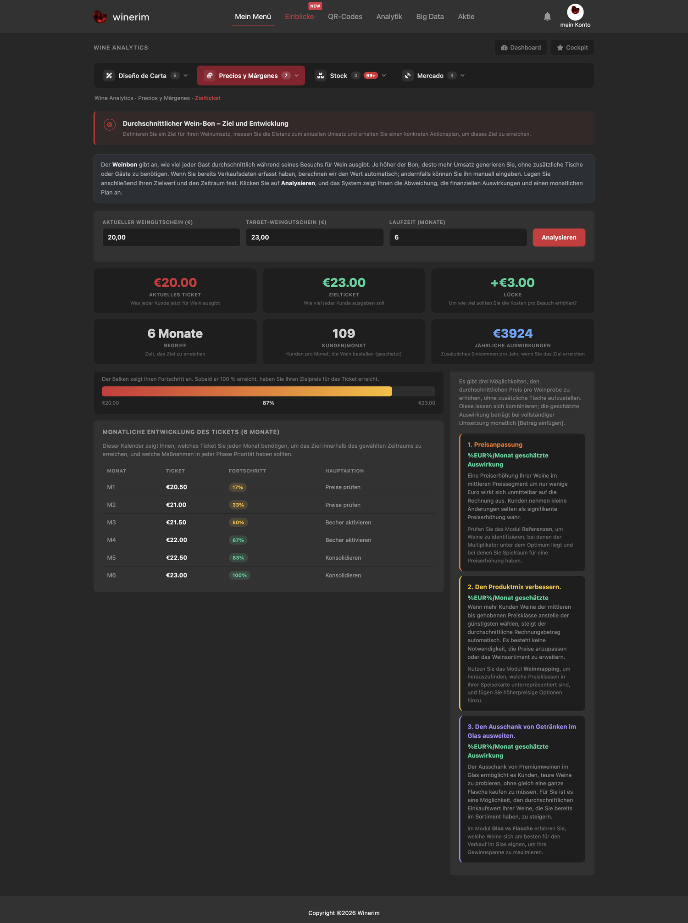Click the €22.00 ticket value for M4
This screenshot has height=923, width=688.
(x=177, y=540)
